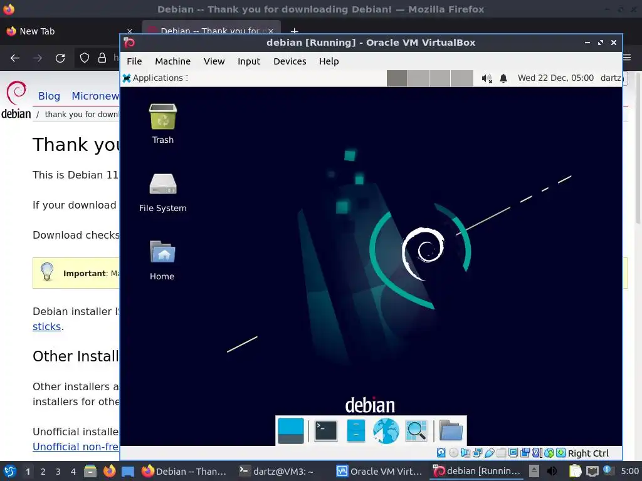This screenshot has height=481, width=642.
Task: Switch to fourth workspace in guest pager
Action: pos(462,78)
